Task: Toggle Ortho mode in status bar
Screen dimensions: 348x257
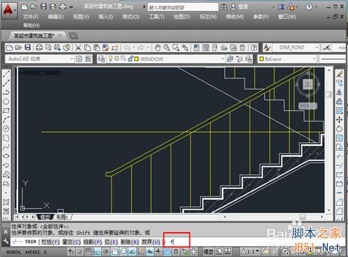Action: pyautogui.click(x=97, y=251)
